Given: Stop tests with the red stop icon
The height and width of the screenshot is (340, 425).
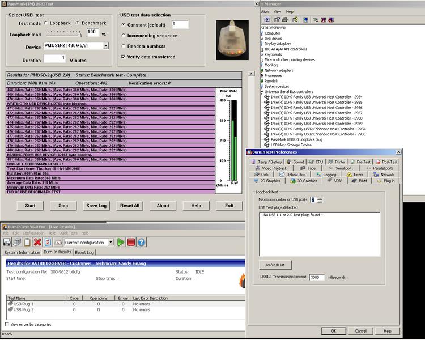Looking at the screenshot, I should (x=131, y=242).
